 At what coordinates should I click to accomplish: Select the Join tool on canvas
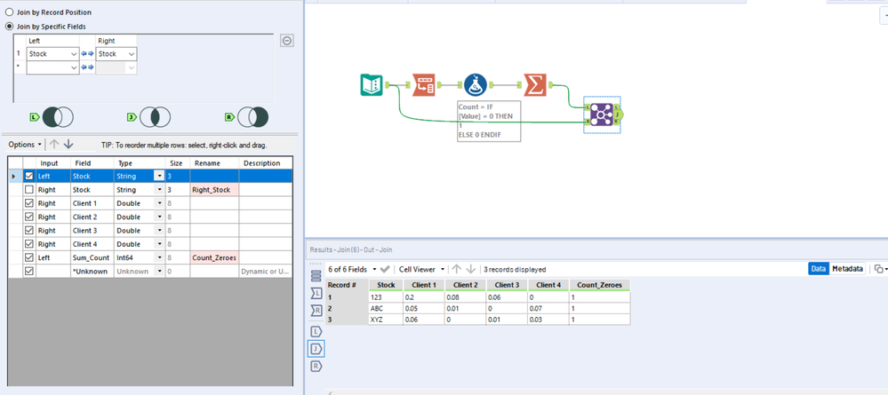pyautogui.click(x=602, y=115)
